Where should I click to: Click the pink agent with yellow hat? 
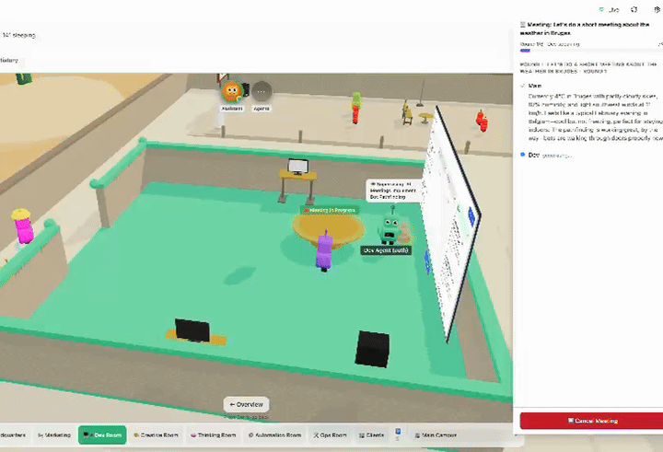click(23, 226)
